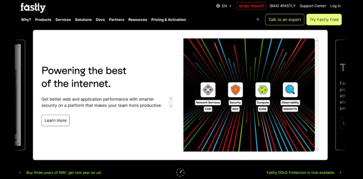
Task: Click the Compute hexagon icon
Action: coord(263,89)
